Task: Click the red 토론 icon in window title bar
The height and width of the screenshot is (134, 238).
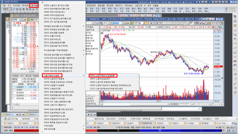Action: (x=134, y=16)
